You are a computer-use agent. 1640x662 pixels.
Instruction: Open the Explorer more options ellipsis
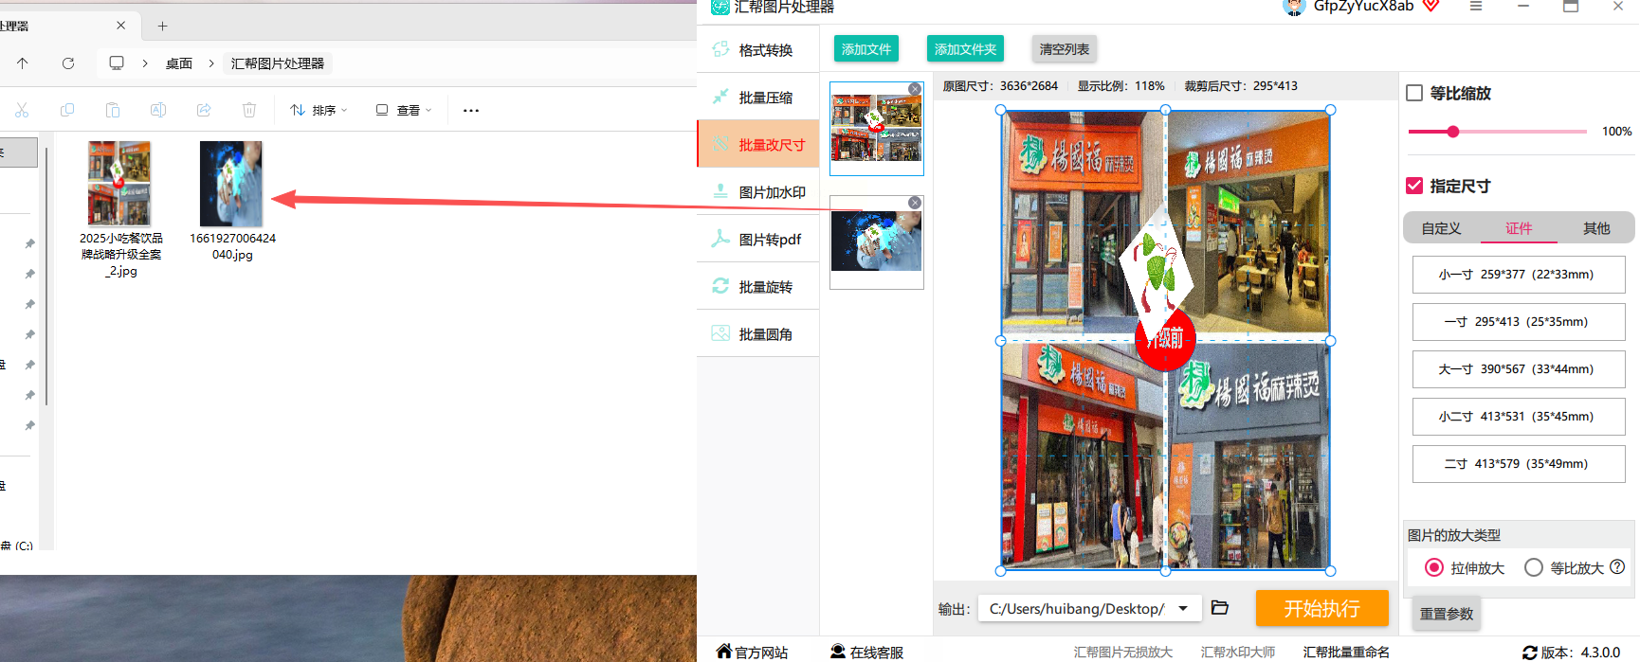pos(471,110)
